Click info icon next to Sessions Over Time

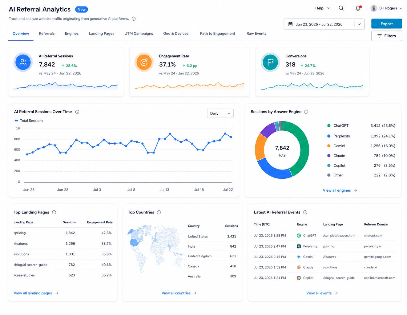pyautogui.click(x=77, y=112)
